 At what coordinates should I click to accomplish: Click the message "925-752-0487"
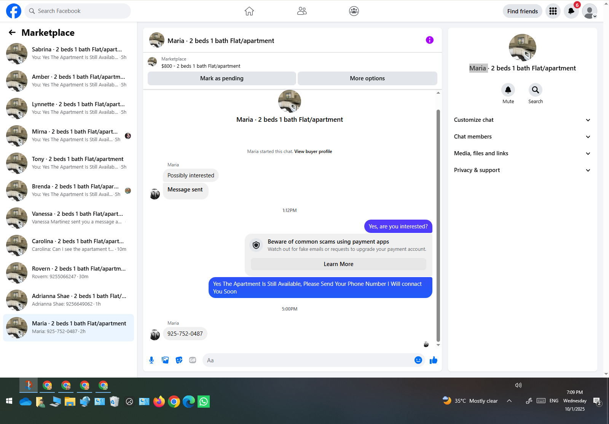point(185,334)
